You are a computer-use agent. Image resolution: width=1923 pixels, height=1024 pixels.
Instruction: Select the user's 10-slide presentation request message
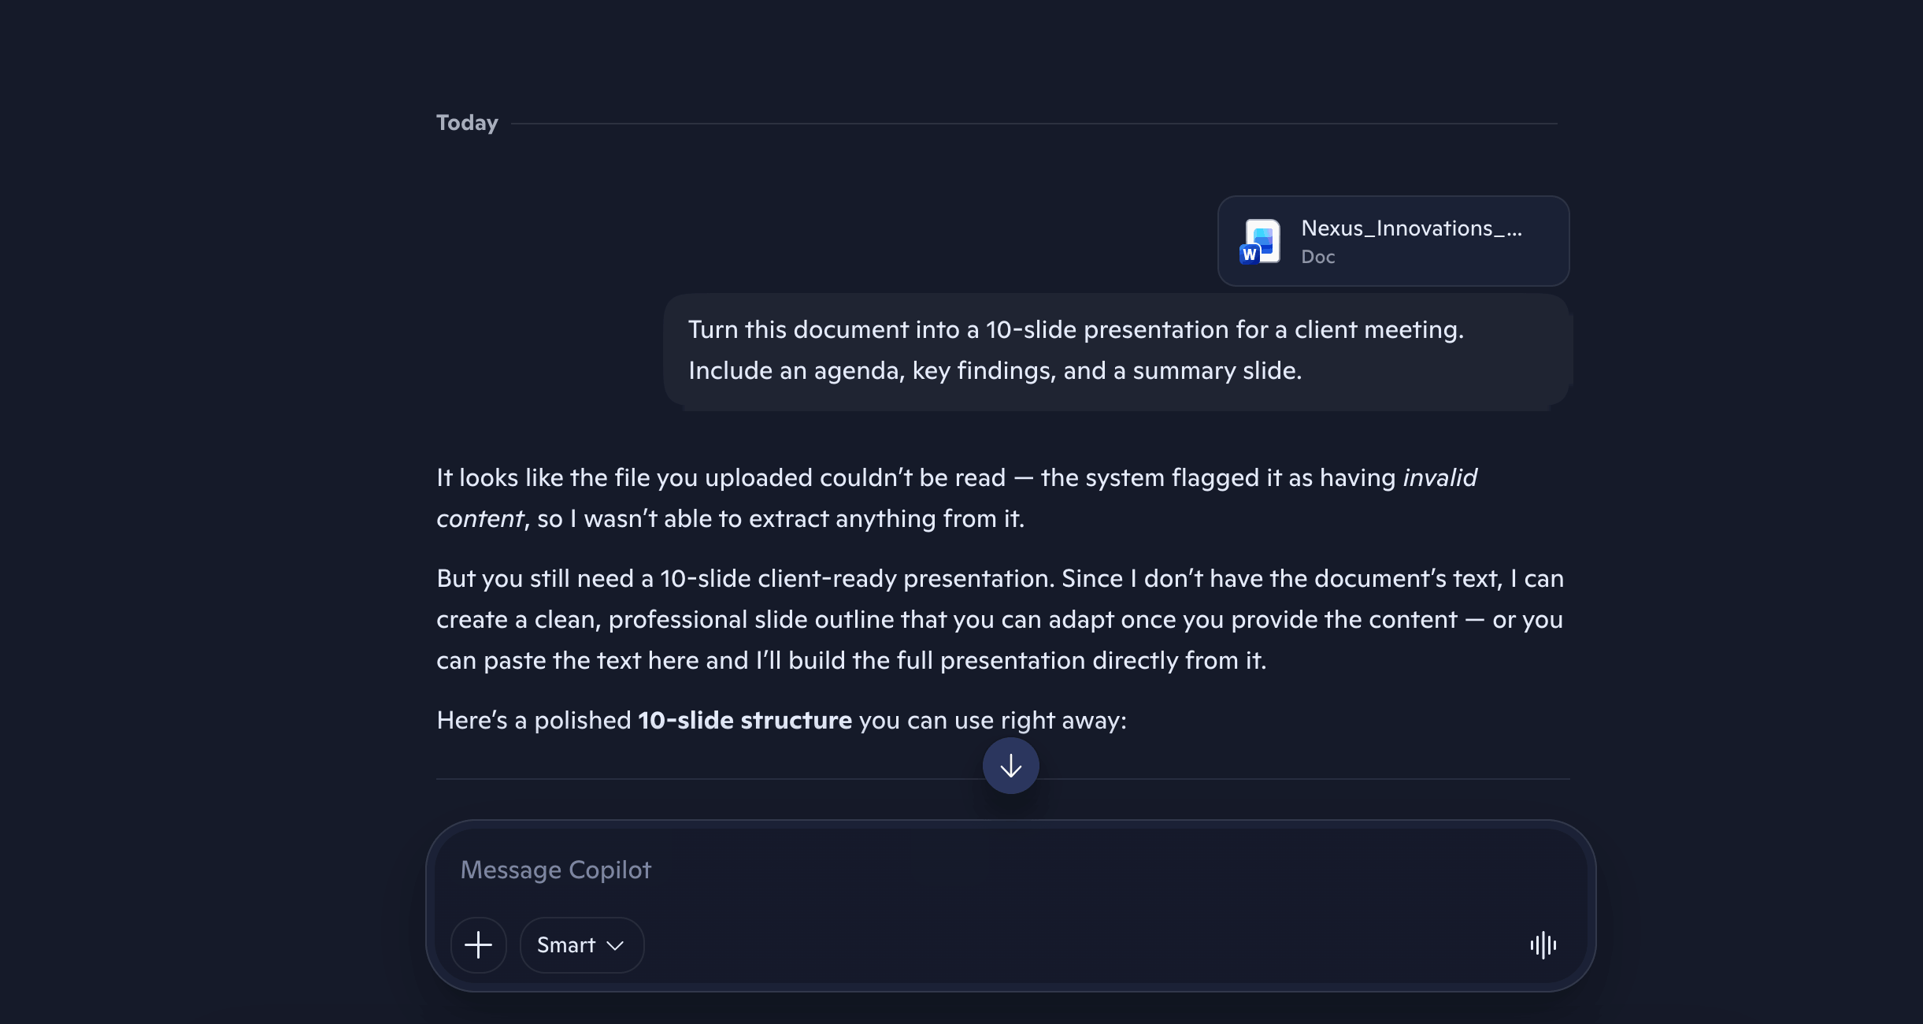(x=1117, y=350)
